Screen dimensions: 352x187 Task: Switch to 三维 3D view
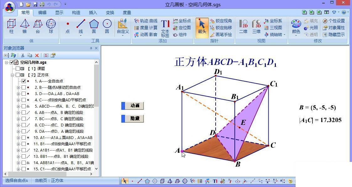(256, 27)
